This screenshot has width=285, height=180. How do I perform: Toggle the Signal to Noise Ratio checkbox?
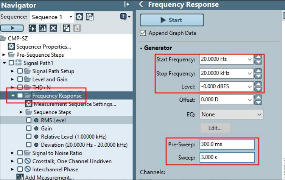(x=20, y=153)
